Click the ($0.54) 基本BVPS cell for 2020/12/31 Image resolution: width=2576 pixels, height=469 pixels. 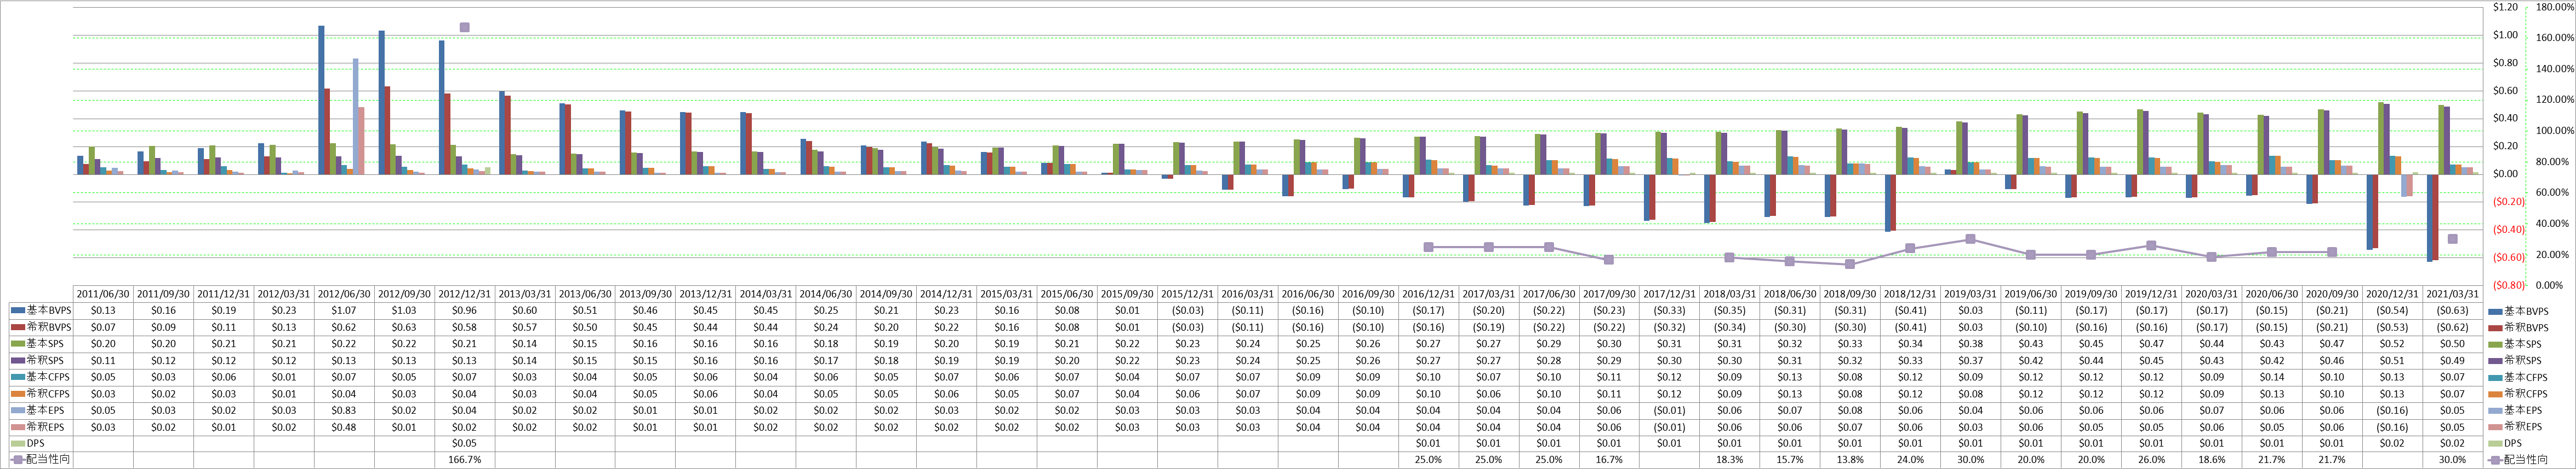point(2392,310)
